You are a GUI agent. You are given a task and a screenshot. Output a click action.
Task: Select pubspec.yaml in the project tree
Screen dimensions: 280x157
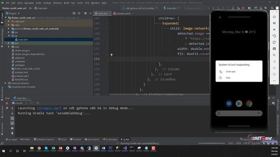[21, 76]
